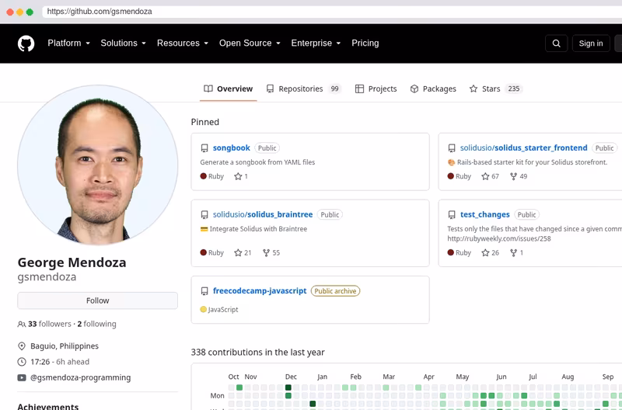
Task: Click the '338 contributions in the last year' heading
Action: (258, 353)
